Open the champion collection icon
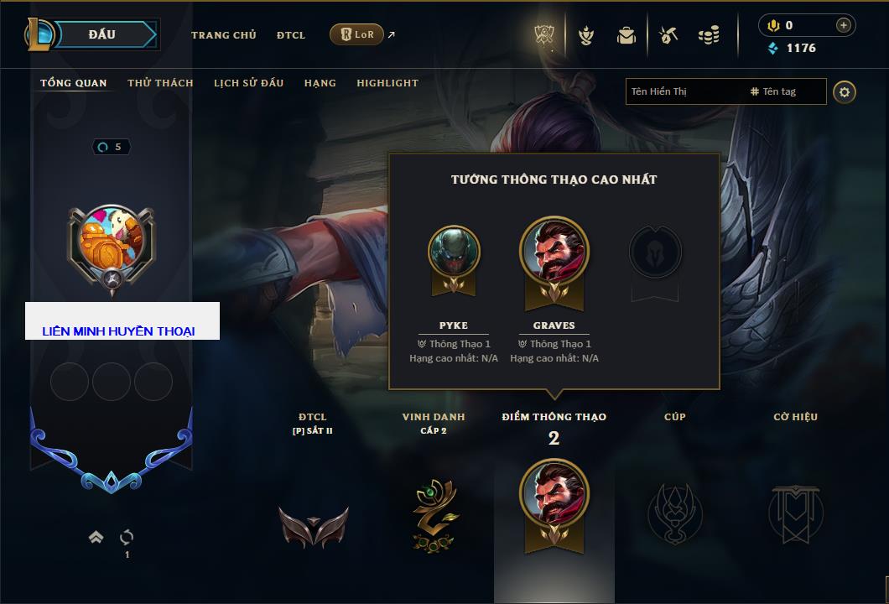The image size is (889, 604). tap(585, 36)
